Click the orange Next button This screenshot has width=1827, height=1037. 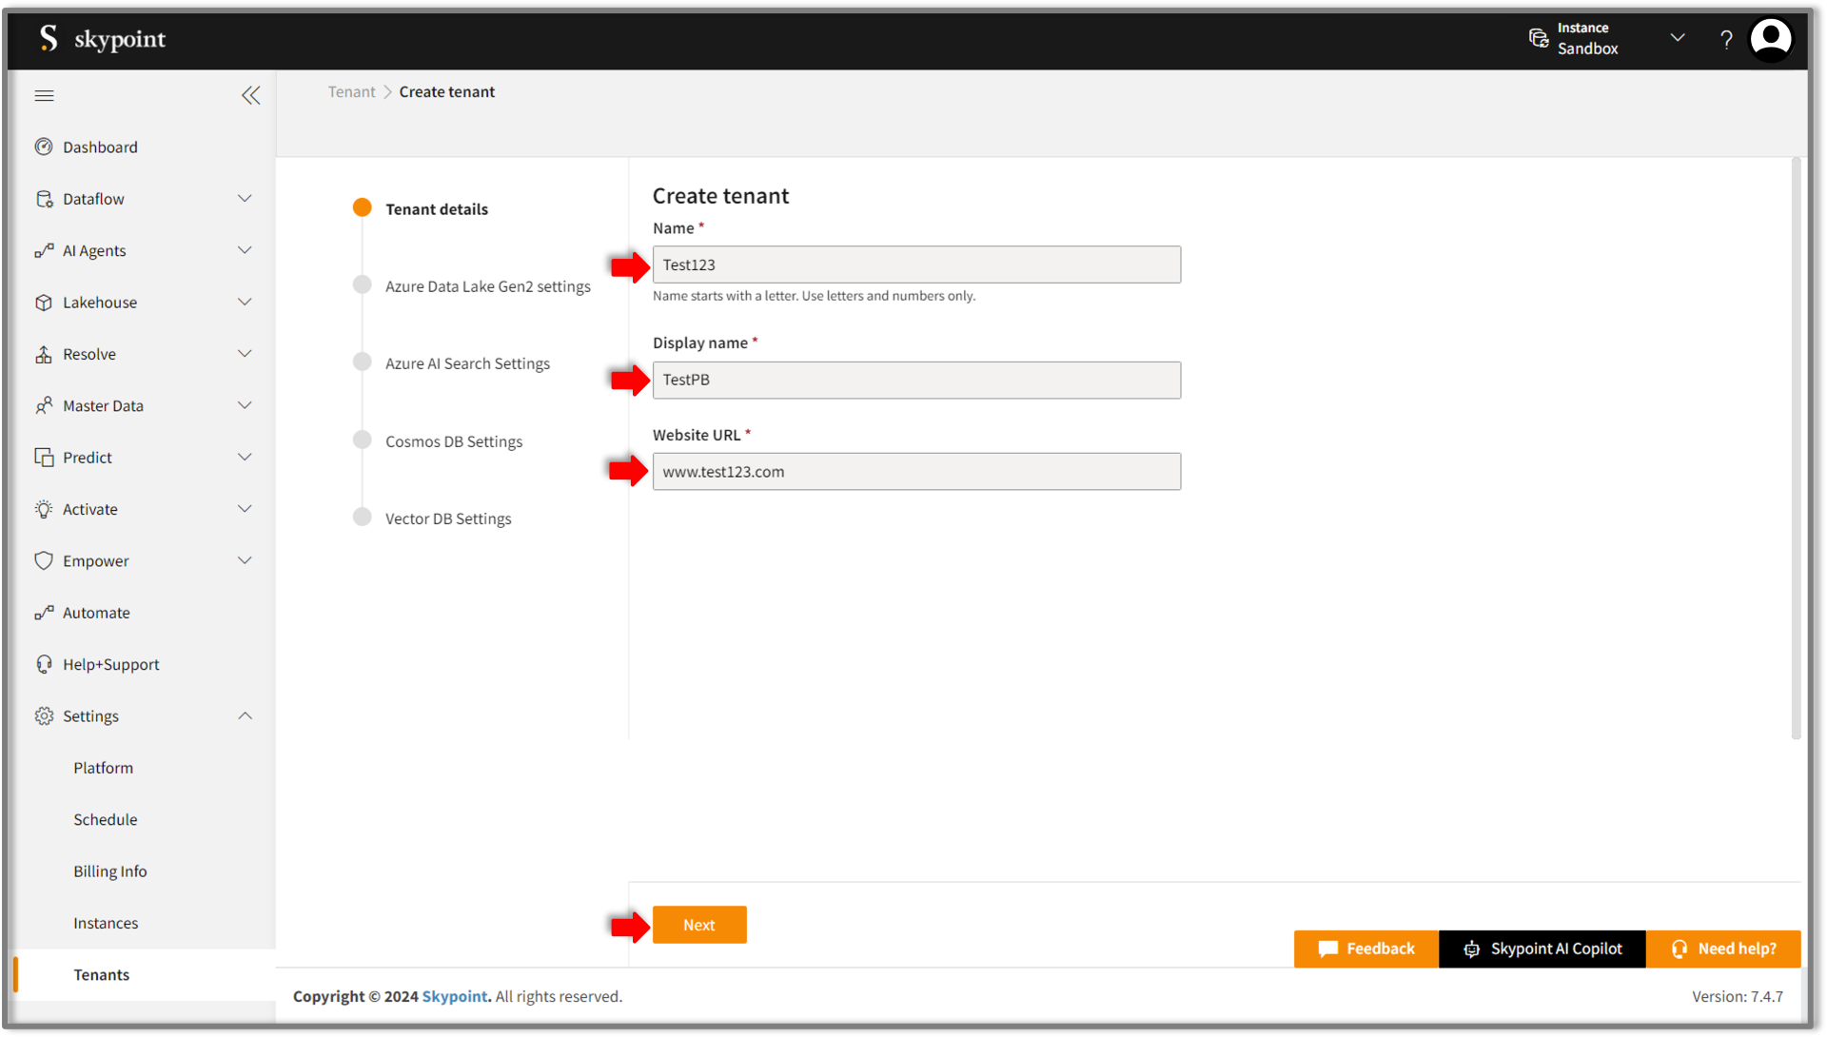(699, 925)
